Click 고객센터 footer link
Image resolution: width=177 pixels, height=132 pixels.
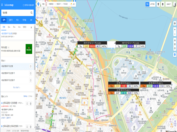[x=8, y=131]
